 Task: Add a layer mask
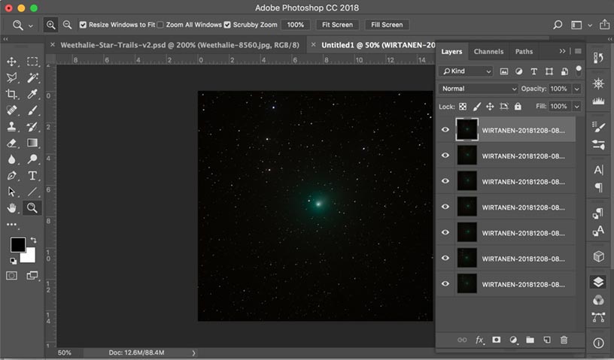click(496, 340)
